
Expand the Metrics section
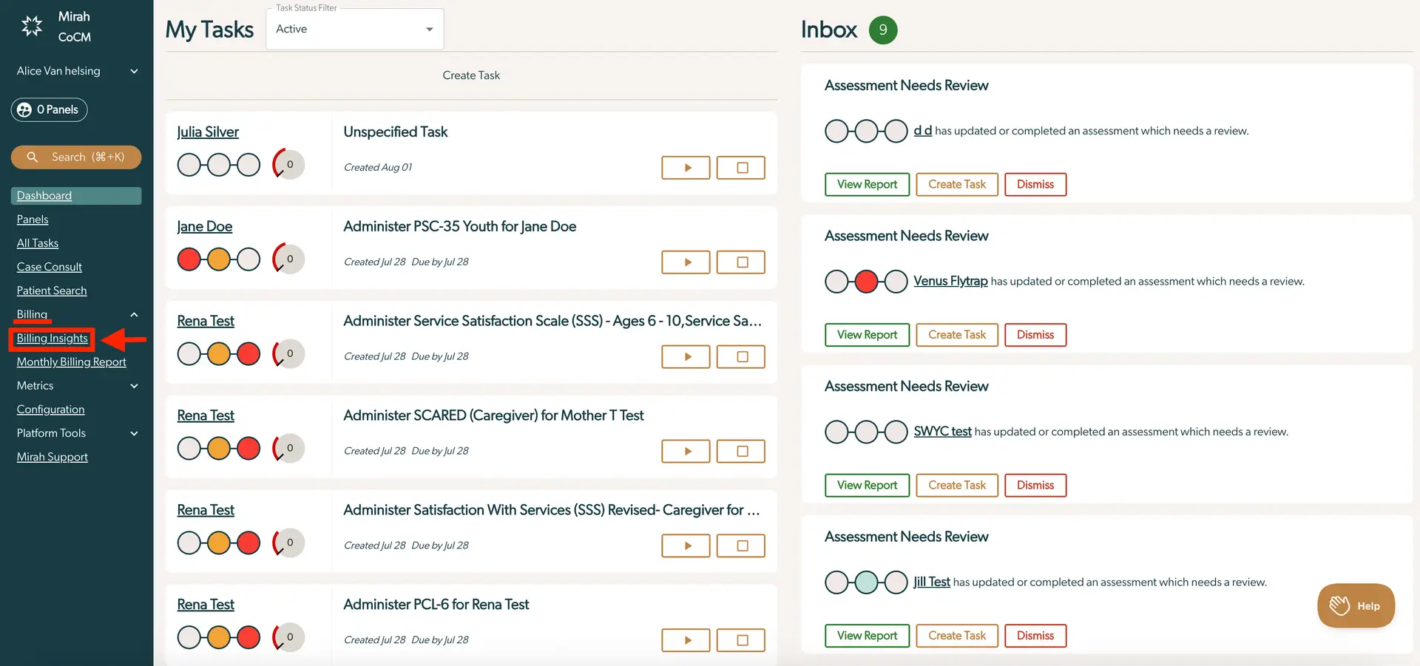(x=134, y=386)
